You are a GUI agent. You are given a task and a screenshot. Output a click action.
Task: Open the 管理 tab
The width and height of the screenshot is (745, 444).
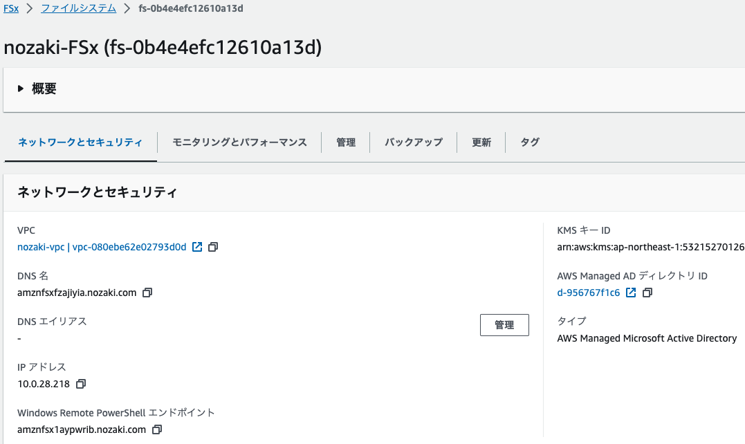tap(346, 142)
